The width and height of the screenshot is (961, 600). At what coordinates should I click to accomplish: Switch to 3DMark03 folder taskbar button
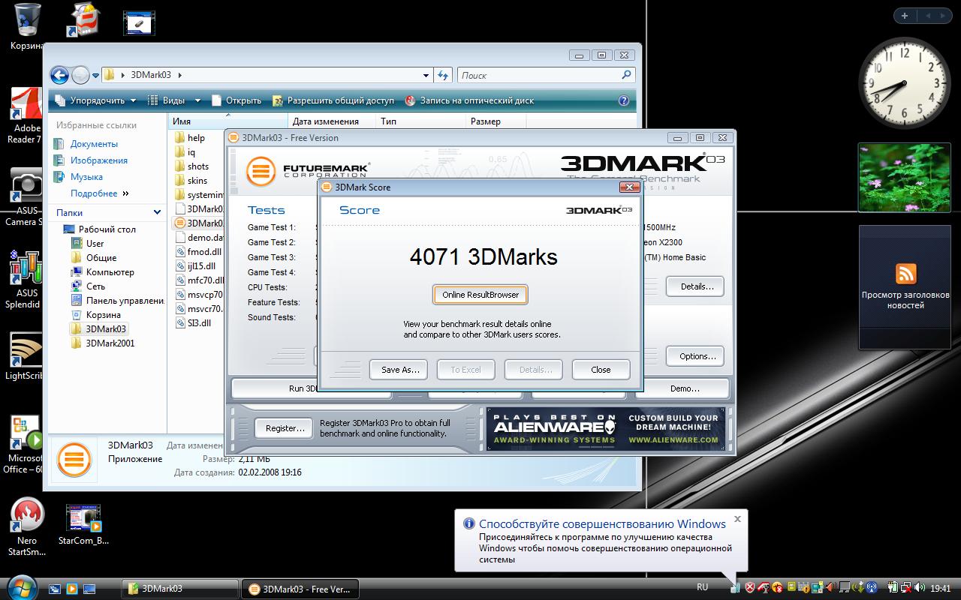click(x=179, y=589)
